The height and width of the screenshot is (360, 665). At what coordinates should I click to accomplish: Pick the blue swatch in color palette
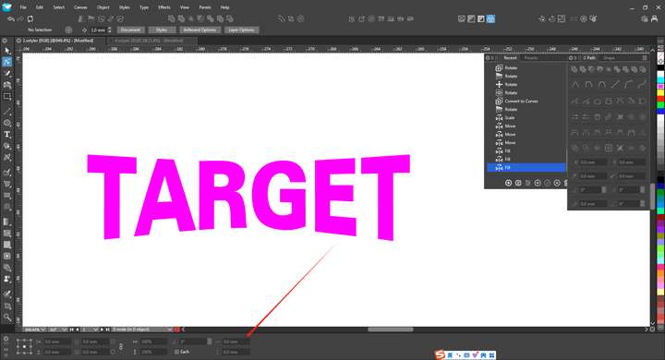click(x=660, y=111)
